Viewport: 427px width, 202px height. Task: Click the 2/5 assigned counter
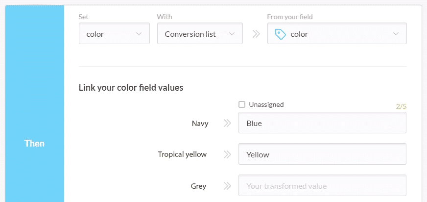401,106
